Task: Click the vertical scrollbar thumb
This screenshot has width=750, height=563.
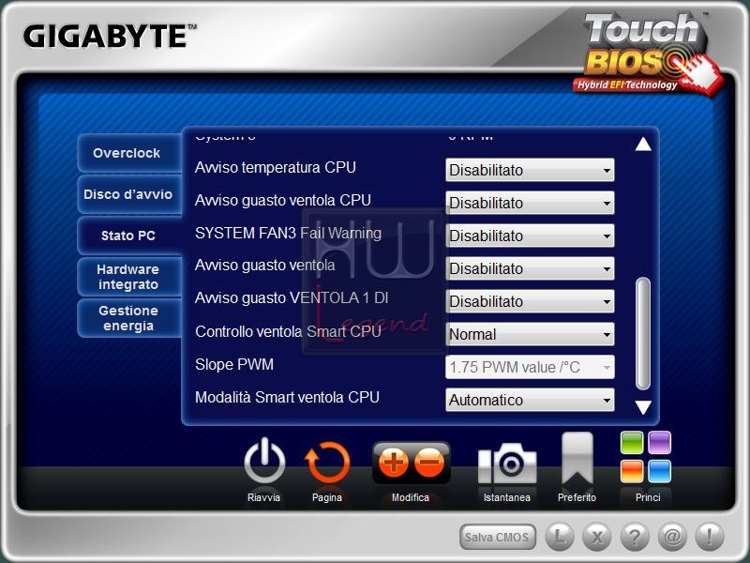Action: point(643,334)
